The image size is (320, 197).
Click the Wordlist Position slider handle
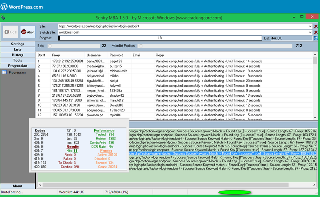pyautogui.click(x=141, y=46)
